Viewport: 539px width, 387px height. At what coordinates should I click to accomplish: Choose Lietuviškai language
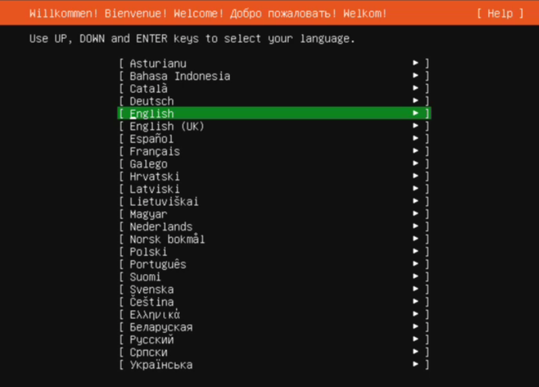[274, 201]
